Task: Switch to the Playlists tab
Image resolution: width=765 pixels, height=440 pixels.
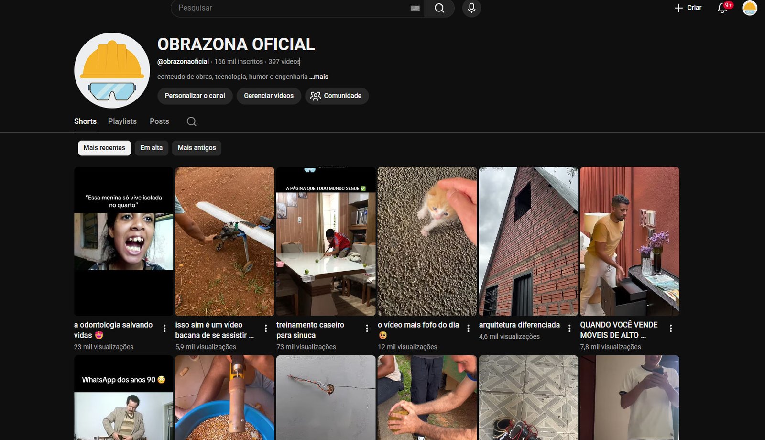Action: pyautogui.click(x=122, y=121)
